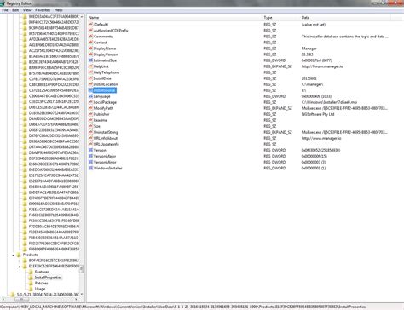404x310 pixels.
Task: Select the URLUpdateInfo value name
Action: pos(107,144)
